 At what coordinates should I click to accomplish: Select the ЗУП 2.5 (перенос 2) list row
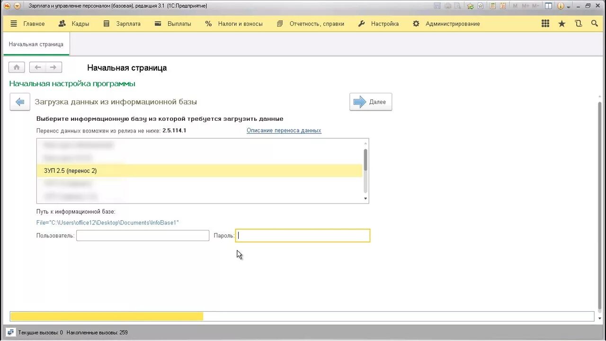point(199,170)
